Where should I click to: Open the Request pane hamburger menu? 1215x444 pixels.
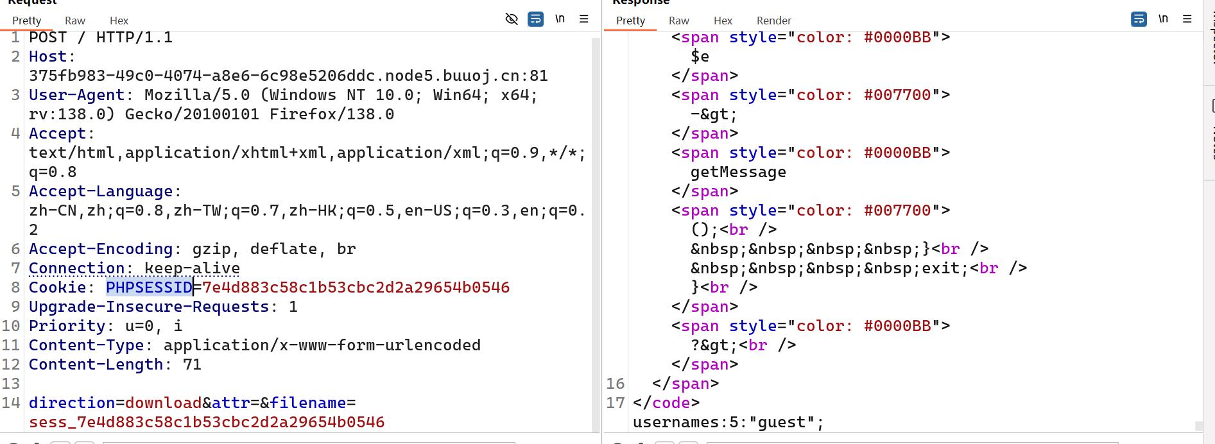(x=584, y=19)
